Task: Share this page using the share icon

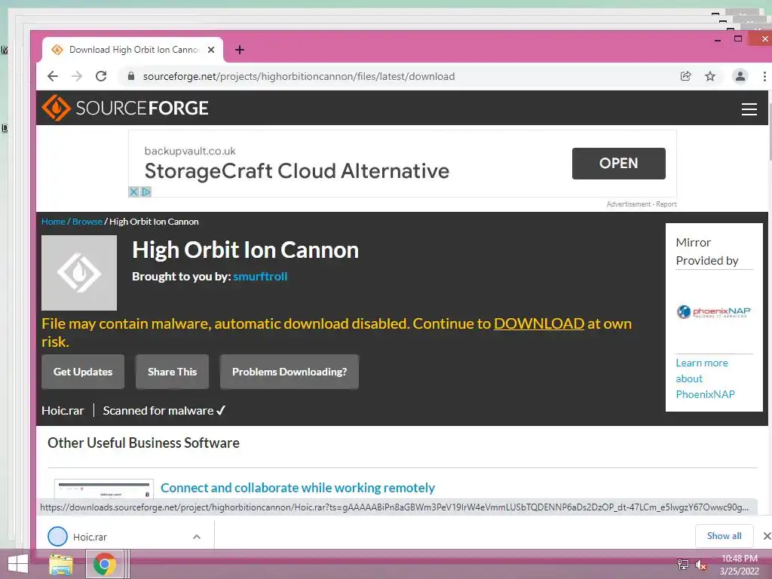Action: click(685, 76)
